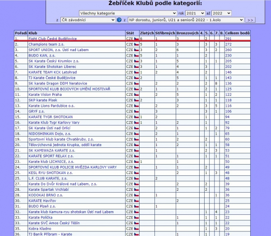The height and width of the screenshot is (236, 271).
Task: Open Karate Do Dvůr Králové link
Action: pyautogui.click(x=63, y=184)
